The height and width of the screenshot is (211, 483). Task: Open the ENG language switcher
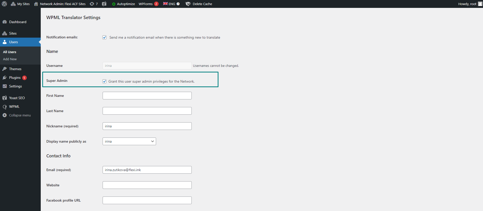coord(171,4)
